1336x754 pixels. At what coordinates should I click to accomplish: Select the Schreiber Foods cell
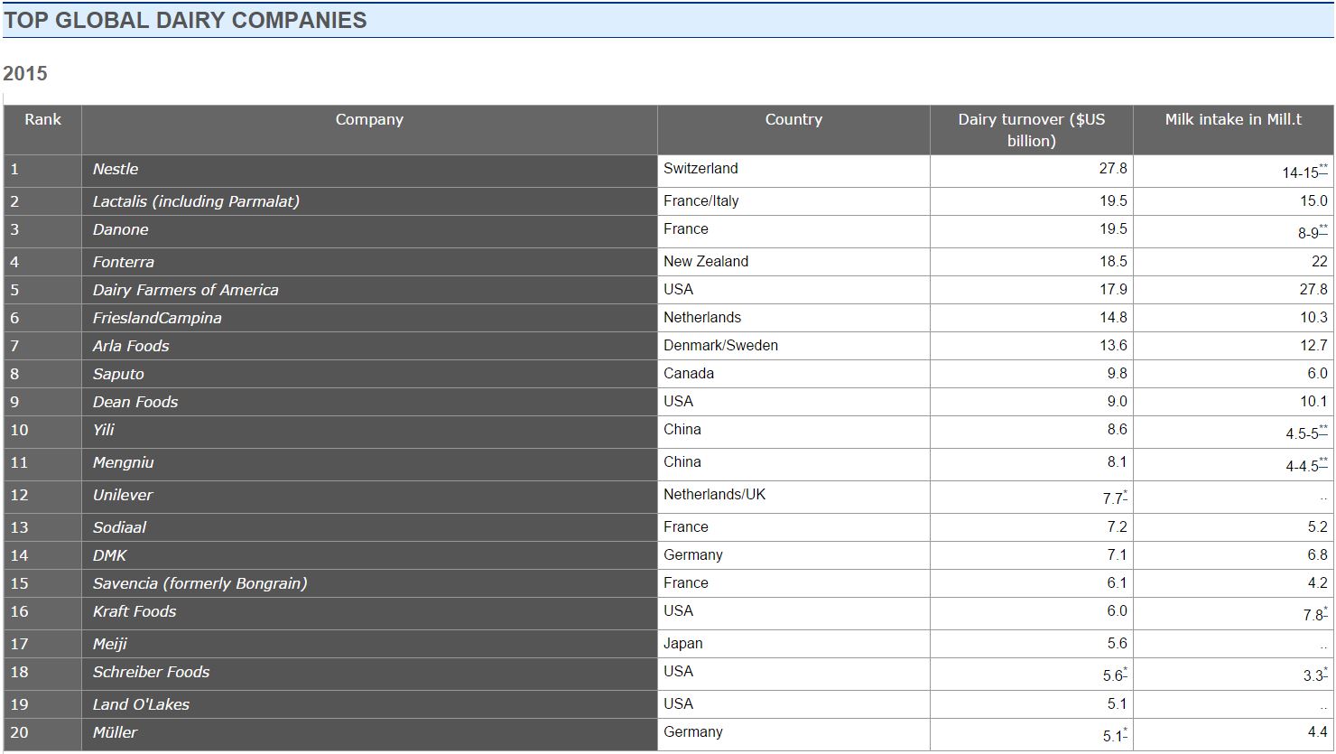pos(369,675)
